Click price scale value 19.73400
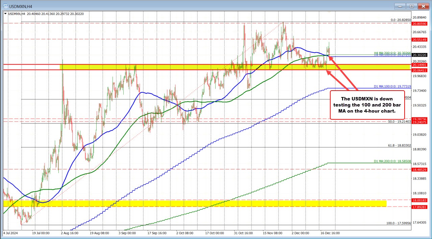 click(420, 91)
